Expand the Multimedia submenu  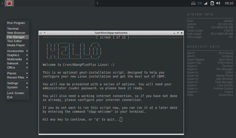pos(17,59)
